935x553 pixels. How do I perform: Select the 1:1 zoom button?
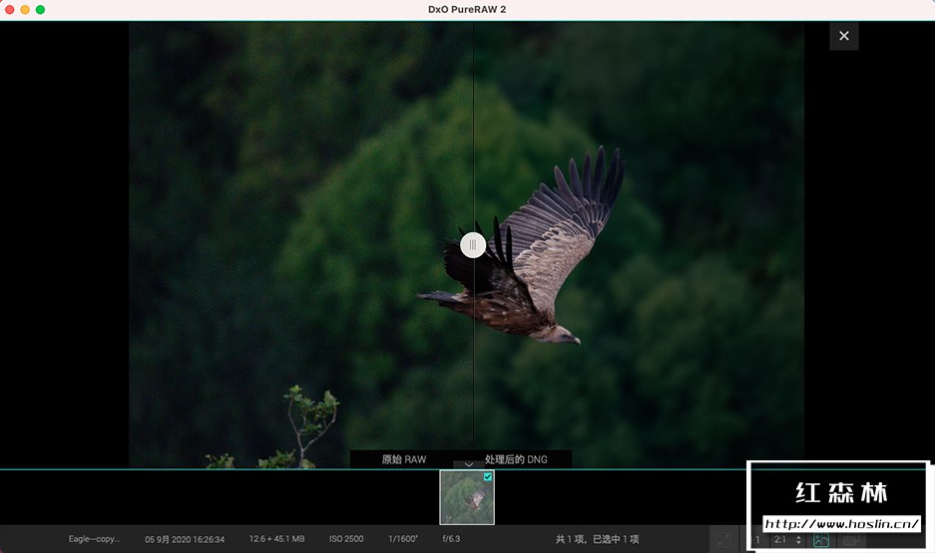click(755, 540)
